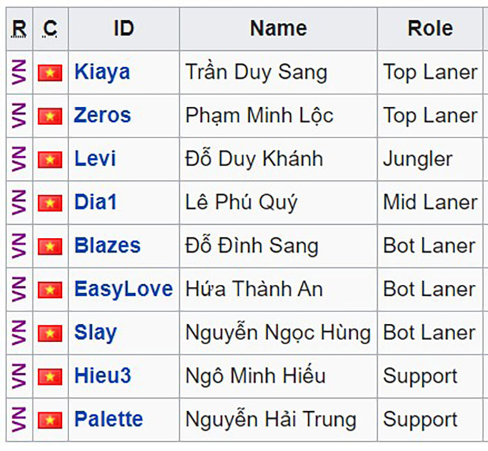Image resolution: width=488 pixels, height=451 pixels.
Task: Click the flag icon next to Blazes
Action: tap(49, 246)
